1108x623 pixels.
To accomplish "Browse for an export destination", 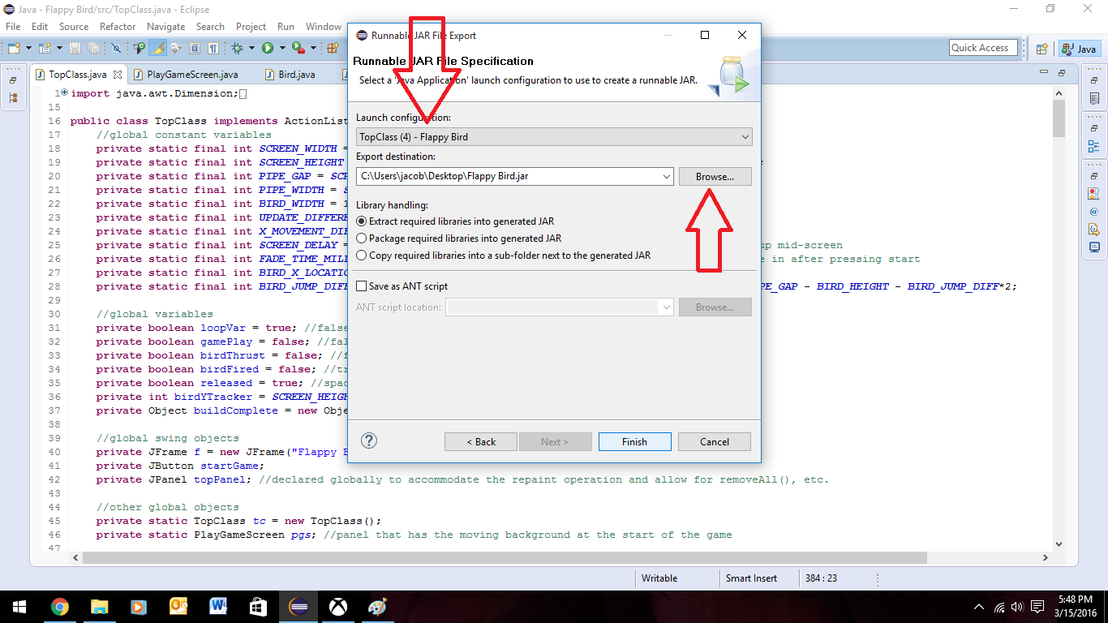I will (x=715, y=176).
